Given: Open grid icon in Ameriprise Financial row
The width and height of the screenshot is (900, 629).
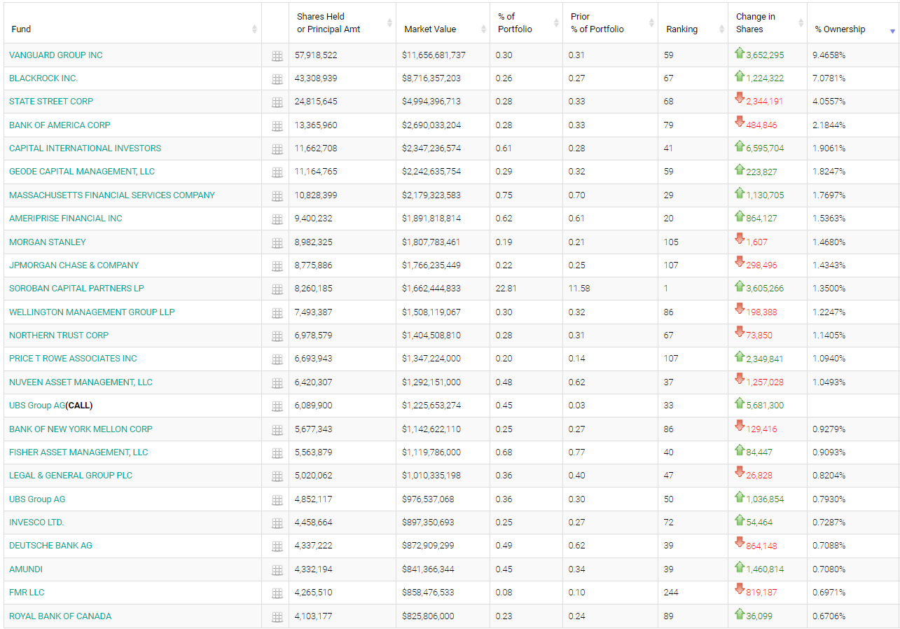Looking at the screenshot, I should click(277, 219).
